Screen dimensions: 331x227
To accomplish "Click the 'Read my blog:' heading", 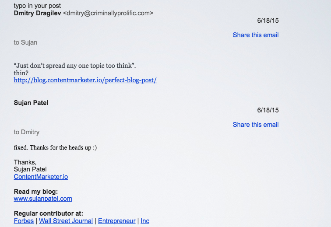I will pyautogui.click(x=35, y=191).
